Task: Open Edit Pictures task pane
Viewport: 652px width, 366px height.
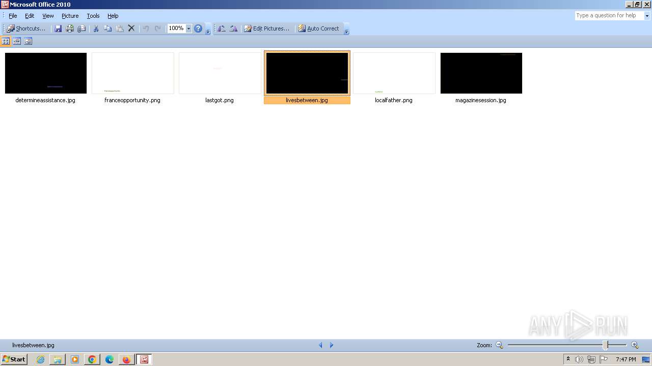Action: (267, 28)
